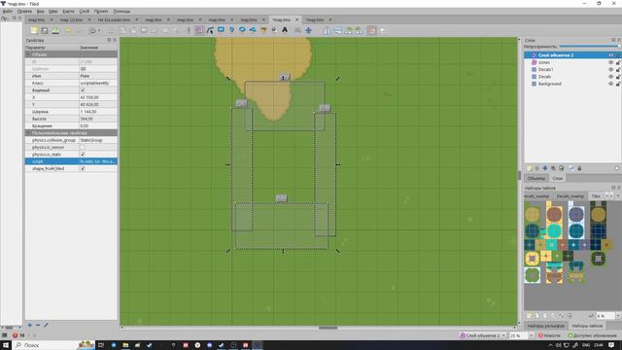
Task: Toggle physics.is_static checkbox
Action: (83, 155)
